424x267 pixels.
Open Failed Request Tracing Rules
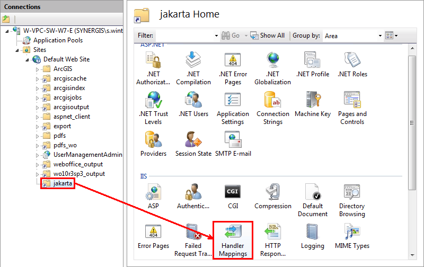[x=193, y=240]
